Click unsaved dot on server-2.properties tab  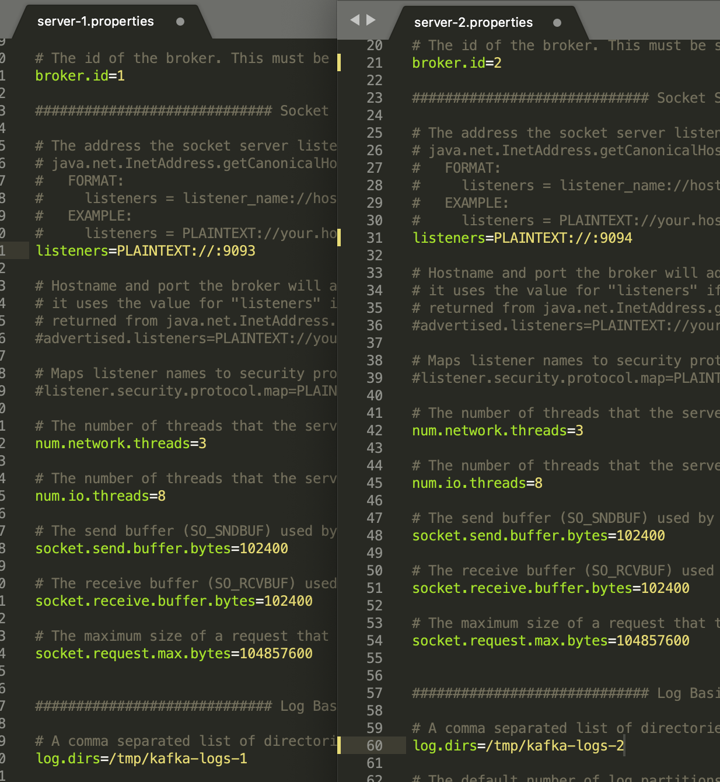pyautogui.click(x=557, y=23)
